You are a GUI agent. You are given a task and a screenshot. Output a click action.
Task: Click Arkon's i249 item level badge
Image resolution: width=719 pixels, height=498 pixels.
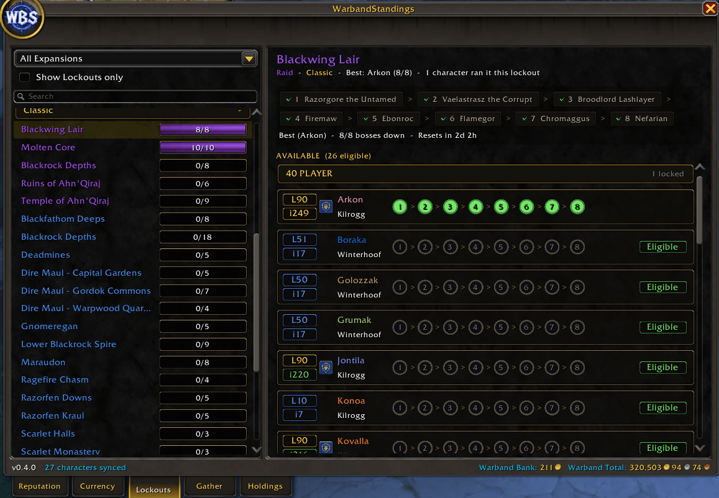pyautogui.click(x=300, y=213)
